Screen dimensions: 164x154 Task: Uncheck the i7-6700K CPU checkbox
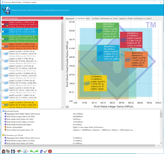(x=3, y=39)
